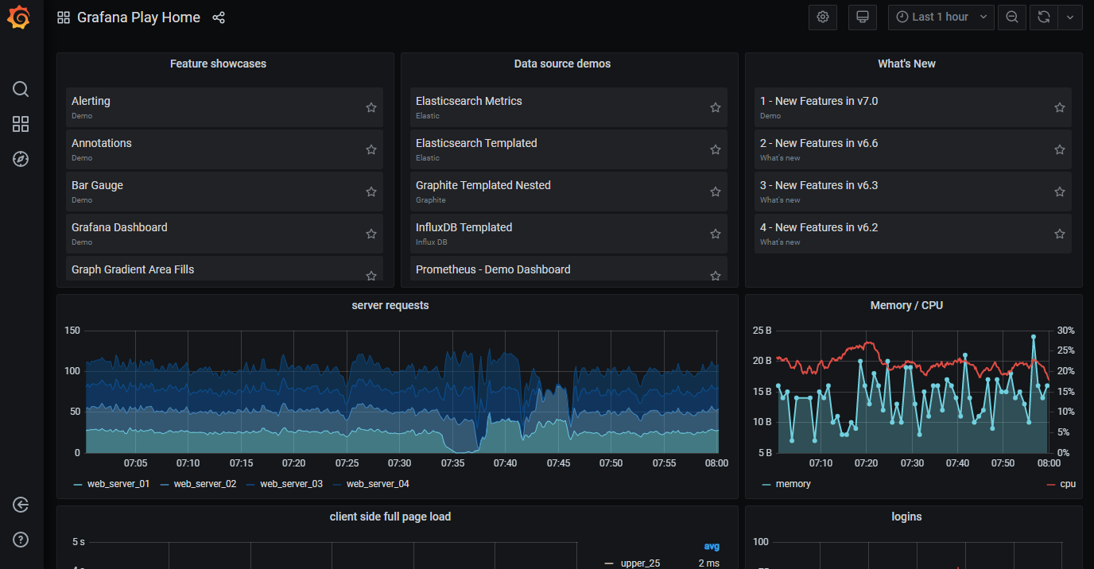Star New Features in v7.0
Screen dimensions: 1094x569
[1060, 107]
